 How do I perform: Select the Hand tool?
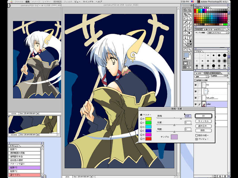185,49
